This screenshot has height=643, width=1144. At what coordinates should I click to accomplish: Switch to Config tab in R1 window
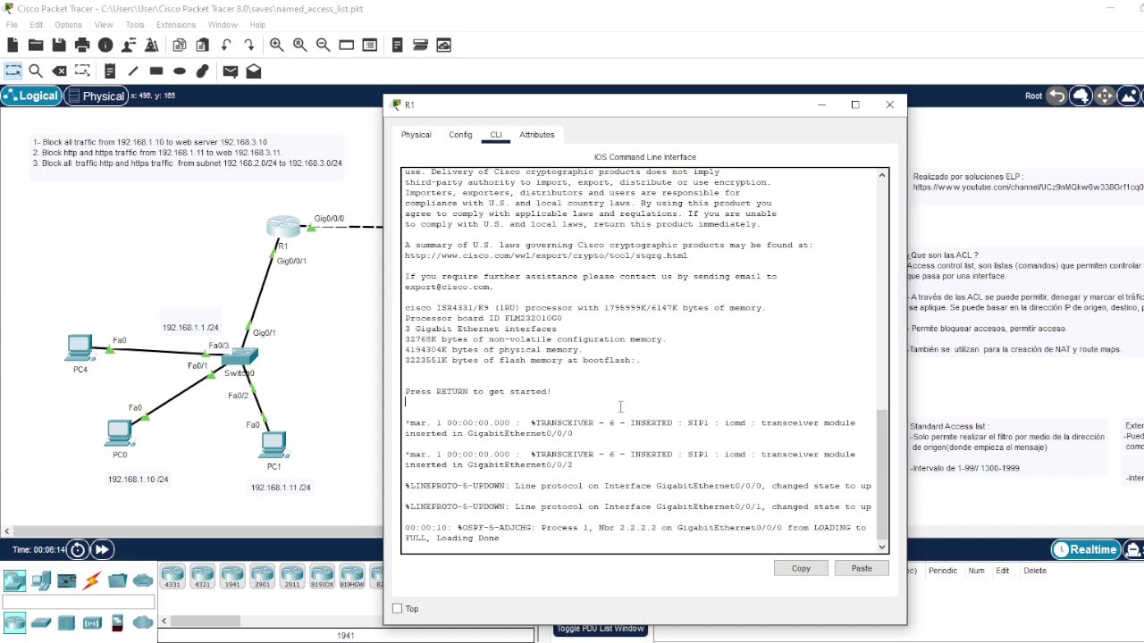click(x=460, y=135)
